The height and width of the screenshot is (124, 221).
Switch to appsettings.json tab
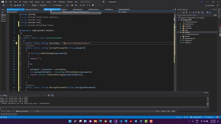click(x=78, y=9)
